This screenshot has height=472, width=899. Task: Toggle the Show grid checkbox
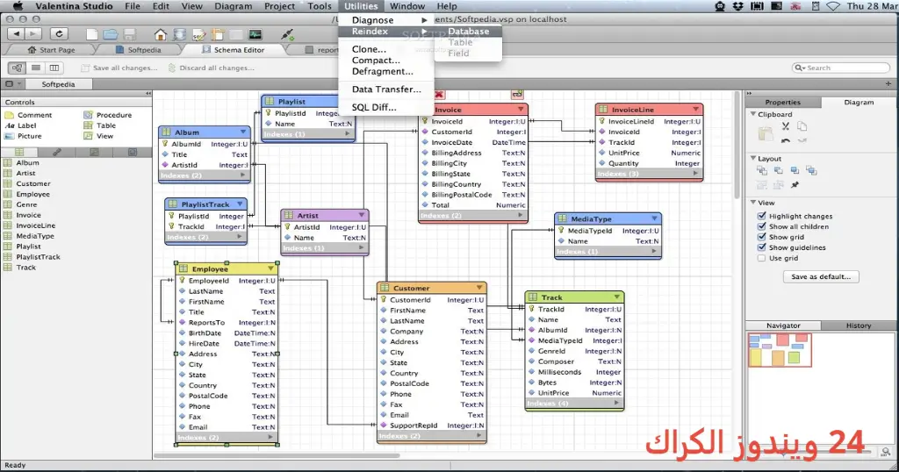point(761,237)
